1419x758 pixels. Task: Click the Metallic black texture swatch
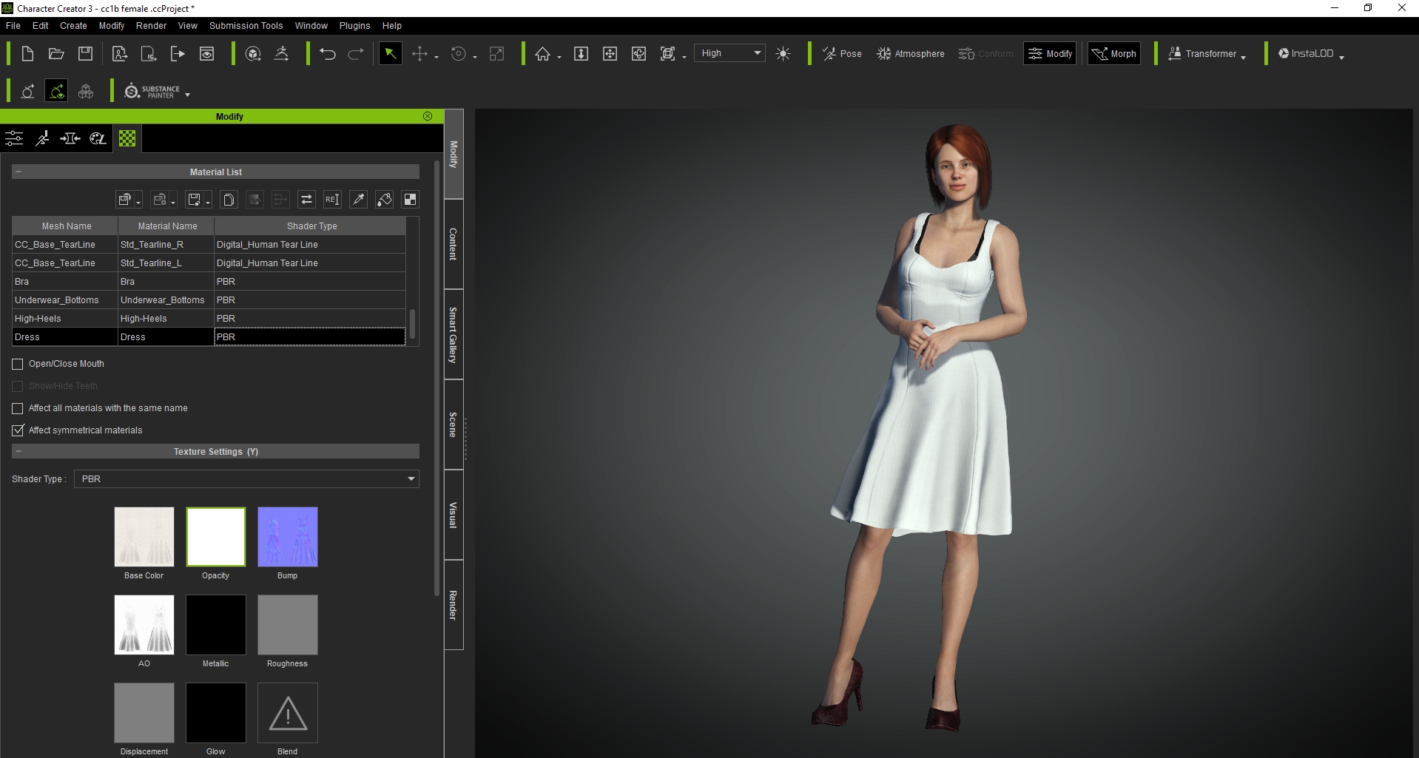[216, 625]
